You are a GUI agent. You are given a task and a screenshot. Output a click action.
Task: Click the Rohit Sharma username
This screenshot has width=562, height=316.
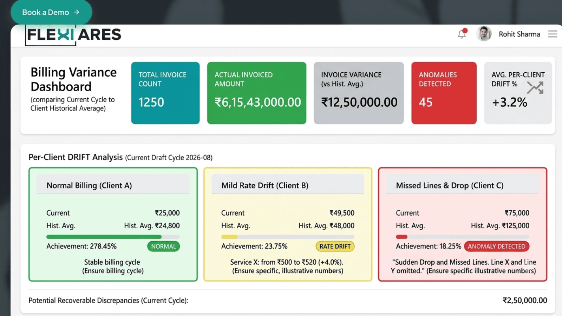(x=519, y=34)
